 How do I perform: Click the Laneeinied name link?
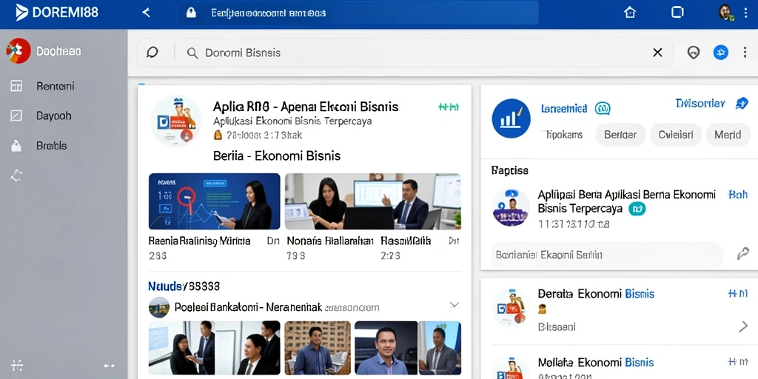[x=564, y=108]
